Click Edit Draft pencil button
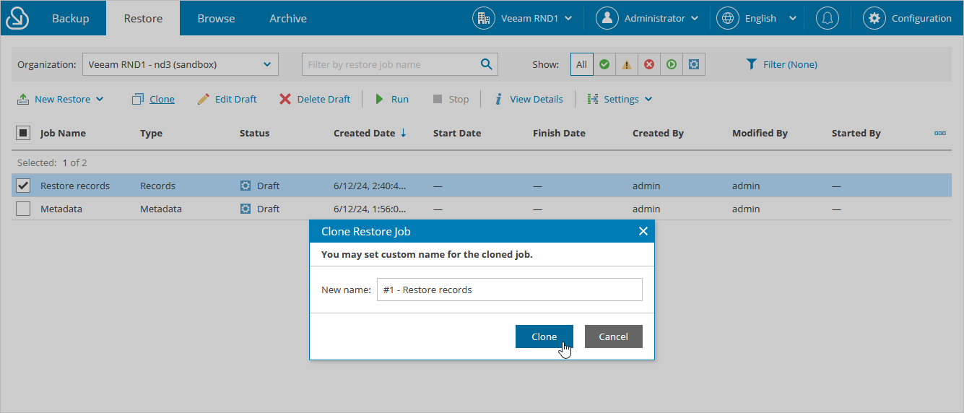Image resolution: width=964 pixels, height=413 pixels. click(227, 99)
